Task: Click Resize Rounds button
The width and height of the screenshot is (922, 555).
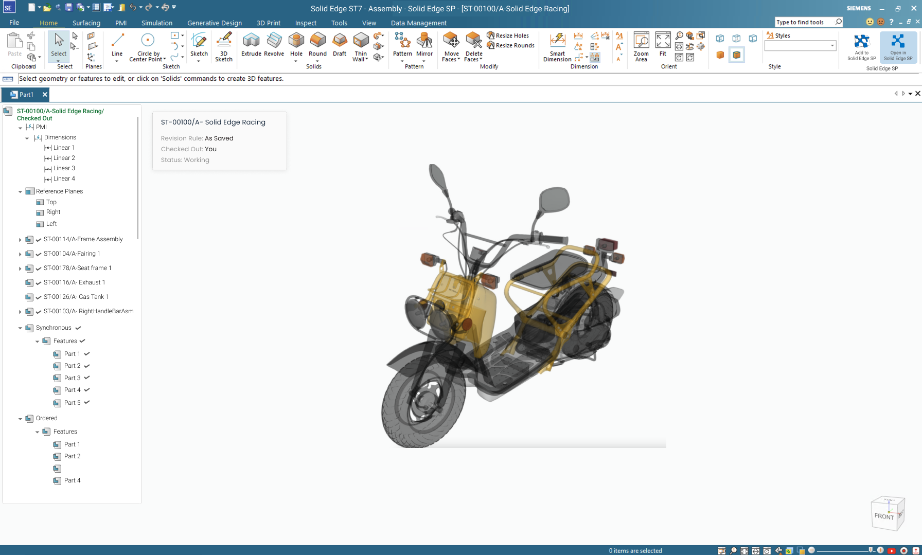Action: click(510, 45)
